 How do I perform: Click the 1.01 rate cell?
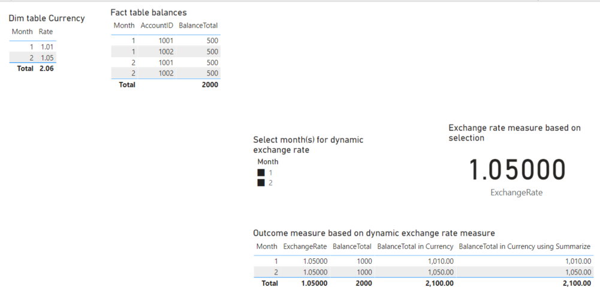(x=47, y=47)
